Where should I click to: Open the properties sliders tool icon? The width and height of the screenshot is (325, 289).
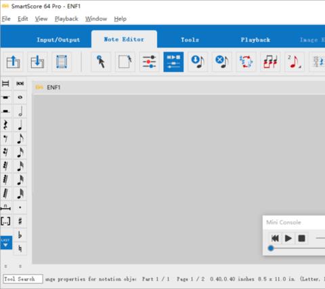pyautogui.click(x=149, y=62)
